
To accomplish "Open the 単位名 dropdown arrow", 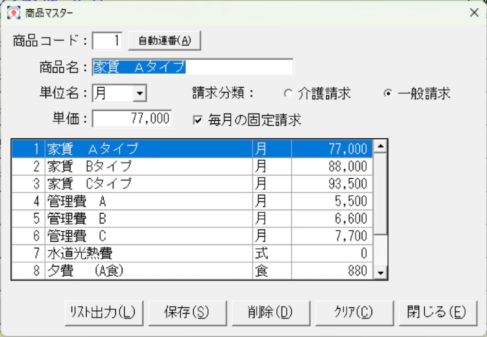I will coord(139,94).
